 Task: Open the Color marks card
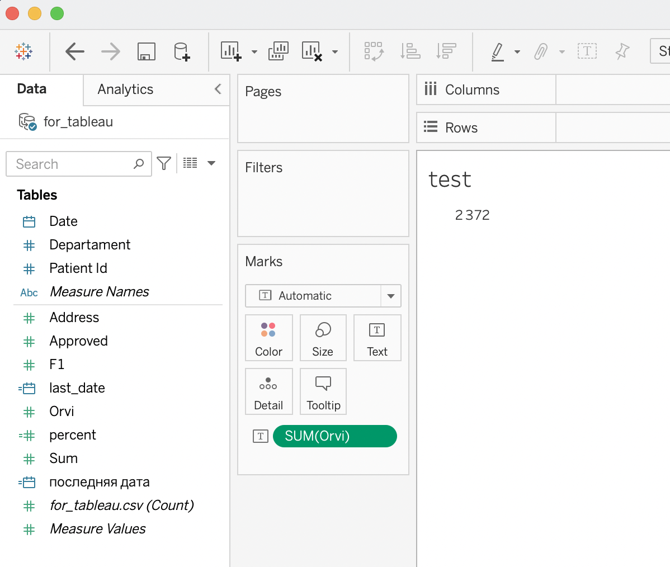[x=268, y=338]
